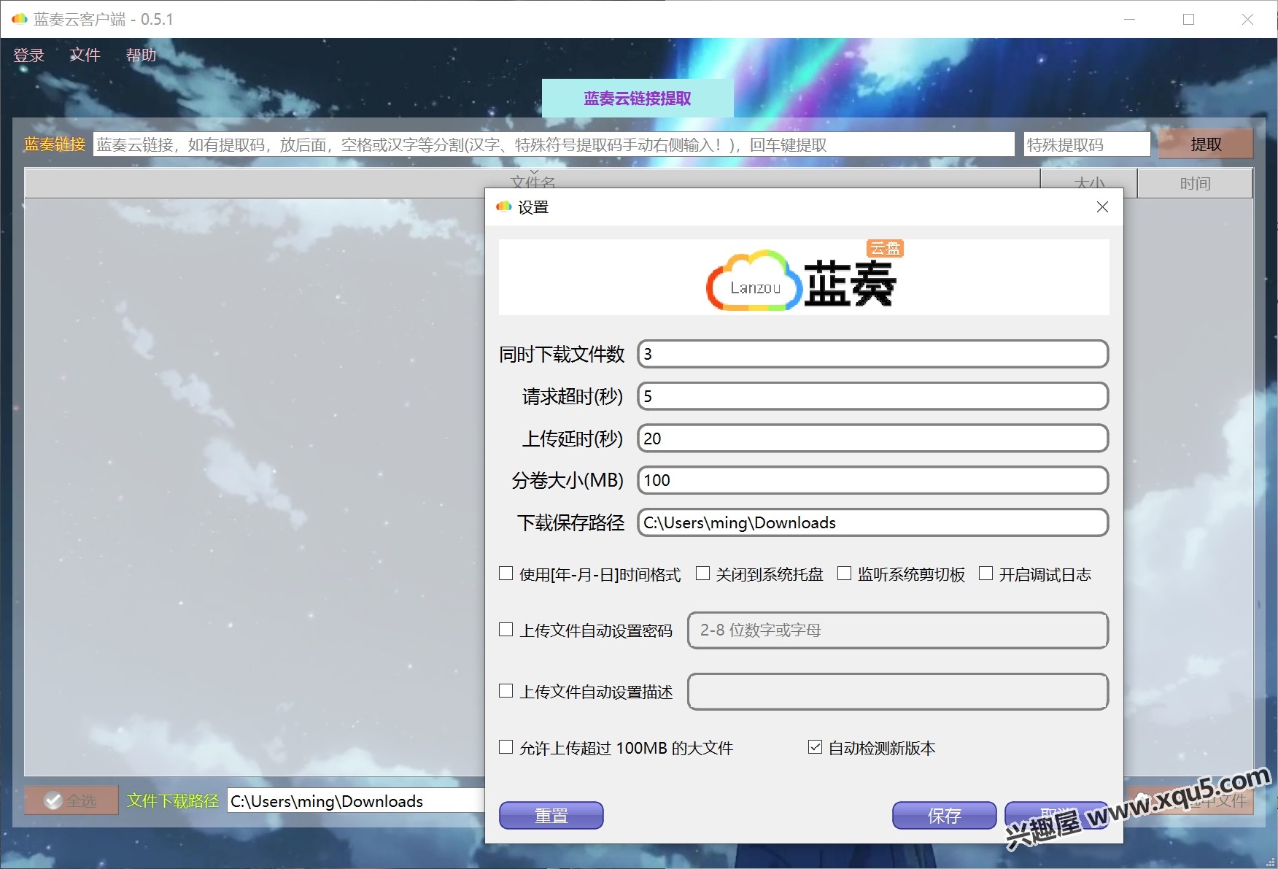Click the 全选 button in the main window

[71, 800]
